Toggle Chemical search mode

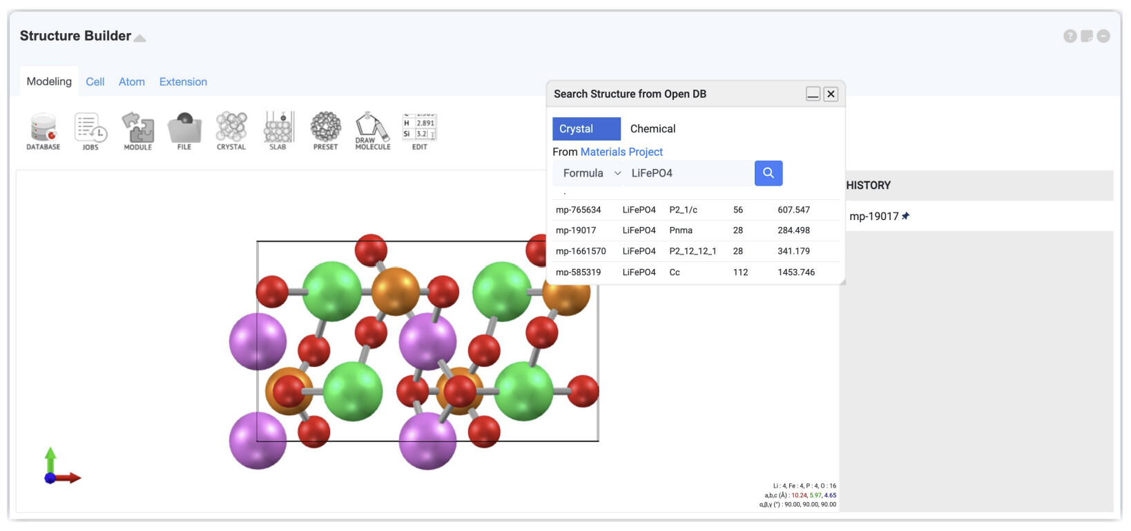(652, 129)
